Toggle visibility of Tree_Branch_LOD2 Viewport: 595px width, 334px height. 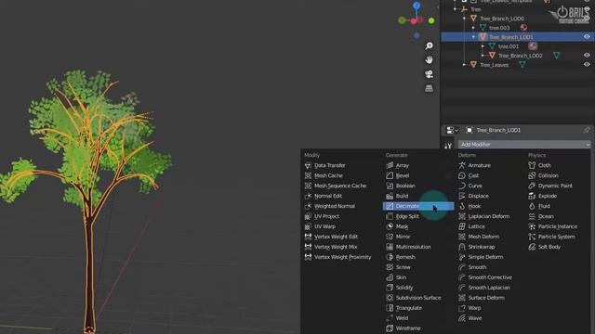pyautogui.click(x=587, y=56)
